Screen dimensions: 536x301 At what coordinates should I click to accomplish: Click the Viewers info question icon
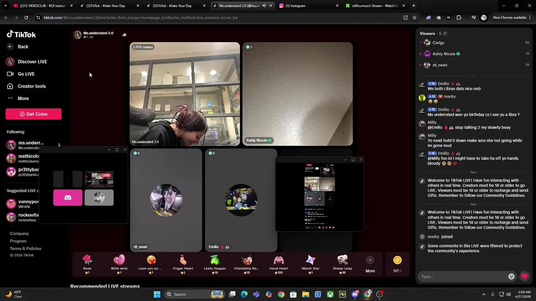[445, 33]
